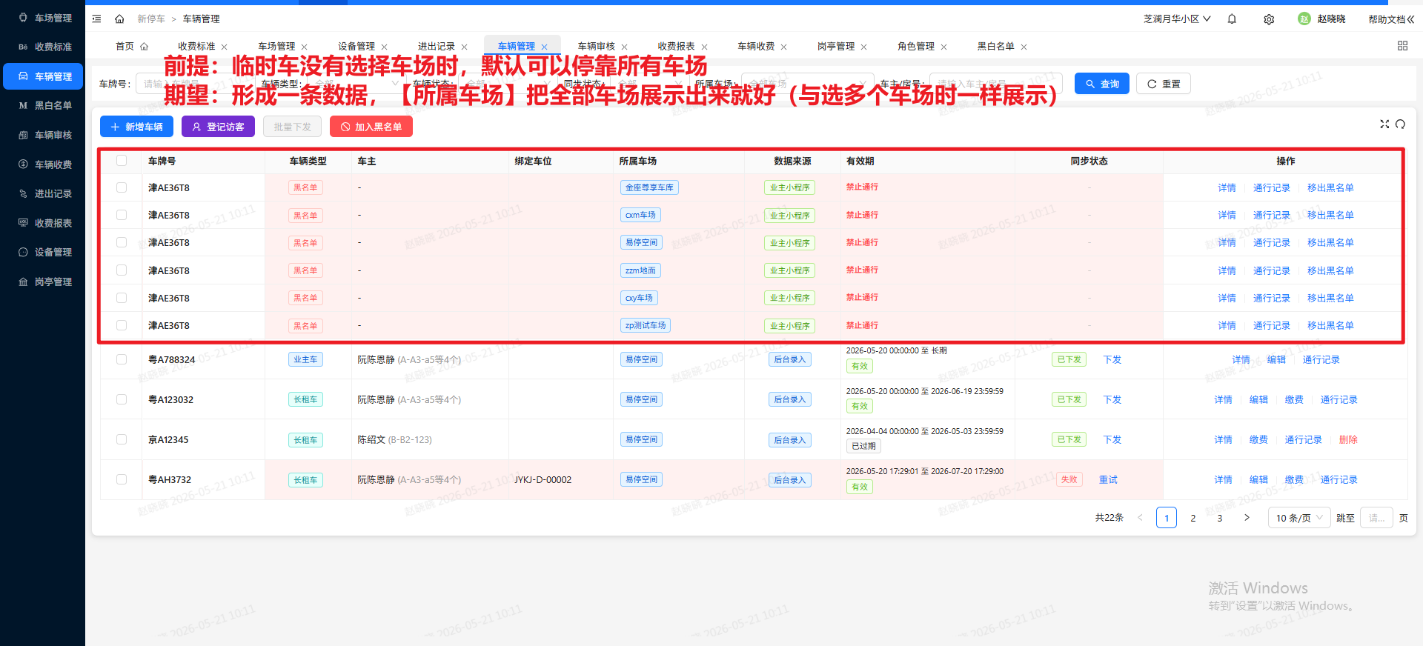The image size is (1423, 646).
Task: Toggle the select-all checkbox in the table header
Action: coord(122,160)
